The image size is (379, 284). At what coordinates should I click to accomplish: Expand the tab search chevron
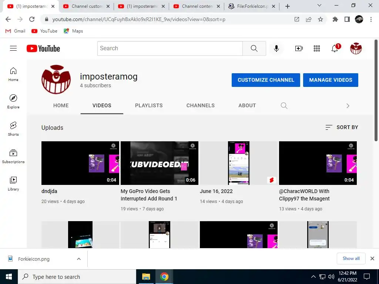(319, 5)
